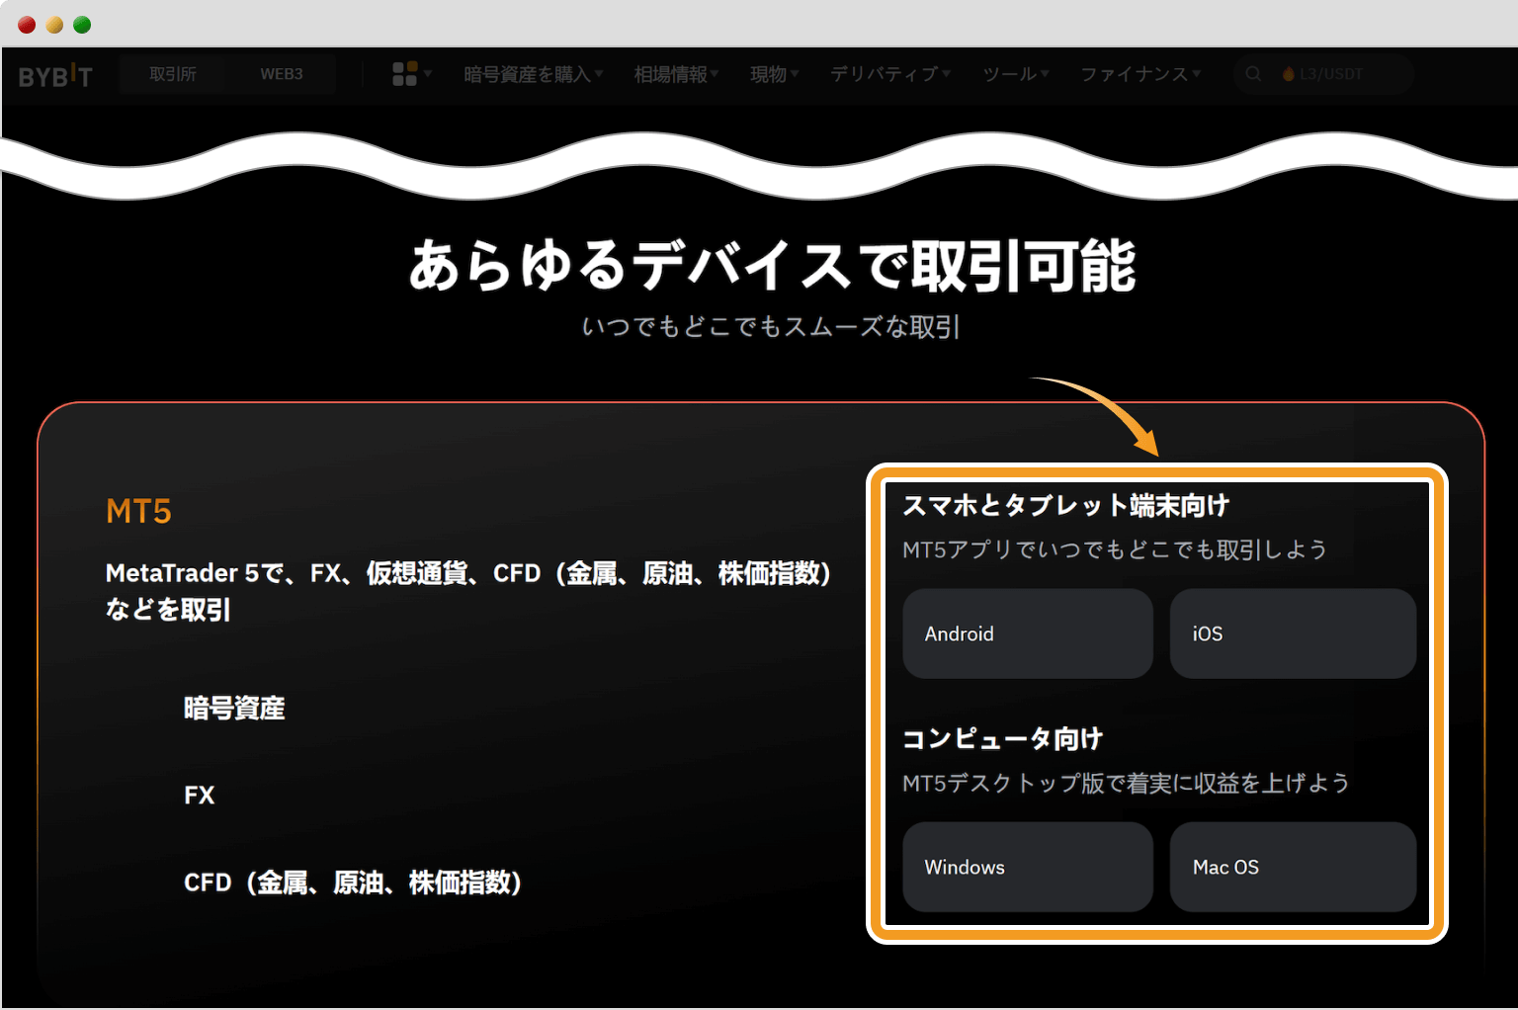1518x1010 pixels.
Task: Click the 暗号資産 list item
Action: (x=234, y=708)
